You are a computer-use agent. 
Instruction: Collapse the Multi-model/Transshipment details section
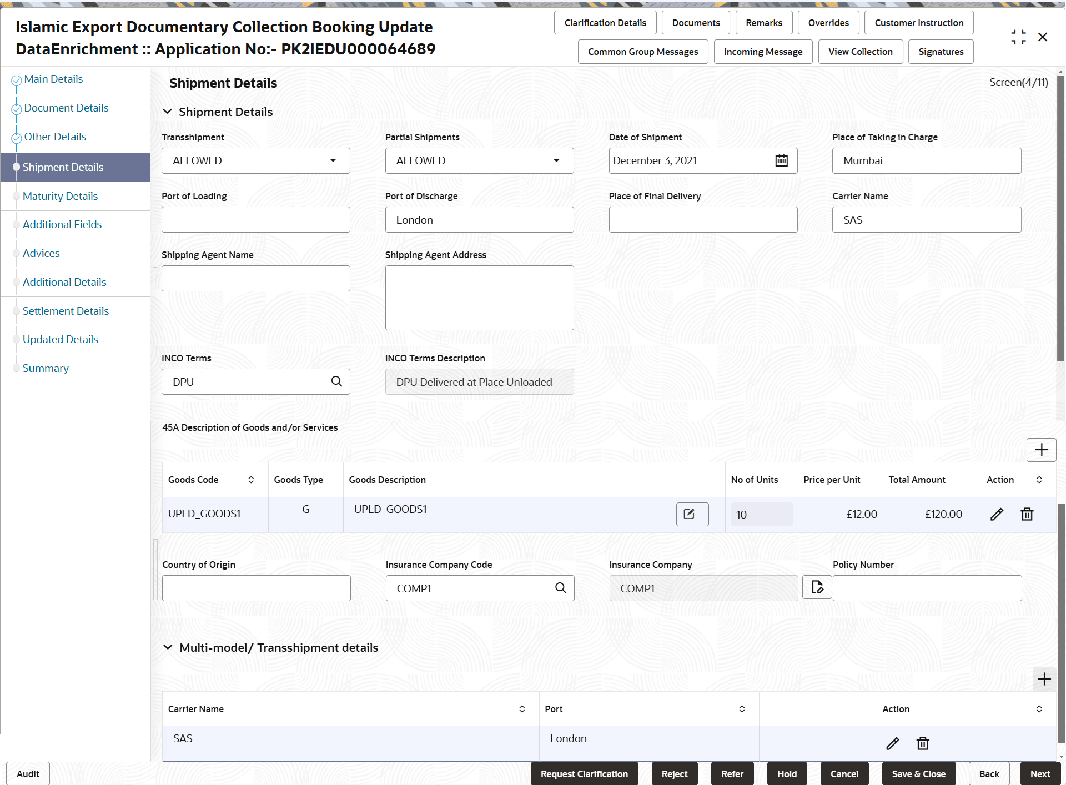point(168,647)
